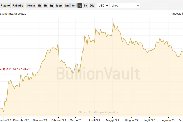
Task: Click 'Clicca sul grafico per ingrandire' text
Action: (98, 112)
